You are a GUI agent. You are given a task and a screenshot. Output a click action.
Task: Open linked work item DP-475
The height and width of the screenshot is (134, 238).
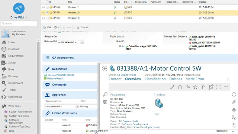(x=93, y=125)
